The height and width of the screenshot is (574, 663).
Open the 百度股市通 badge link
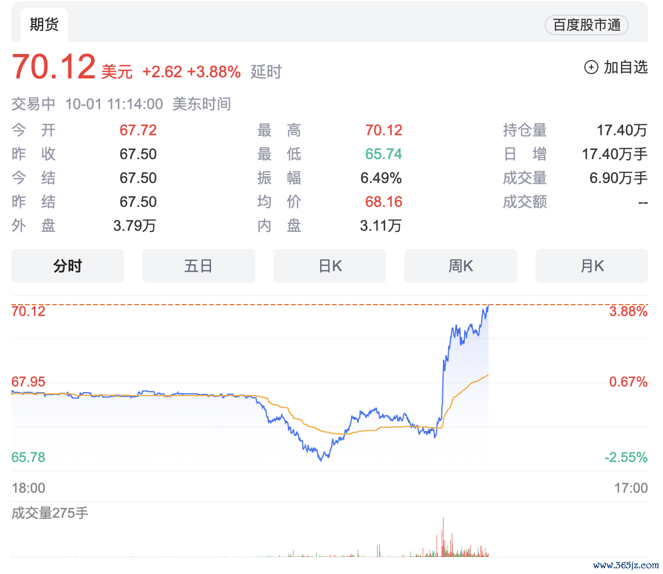pos(586,26)
